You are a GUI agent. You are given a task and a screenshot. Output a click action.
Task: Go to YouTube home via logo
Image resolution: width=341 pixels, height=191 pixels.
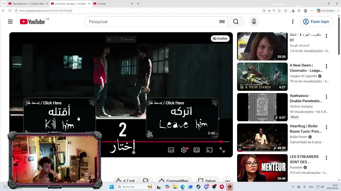(32, 22)
